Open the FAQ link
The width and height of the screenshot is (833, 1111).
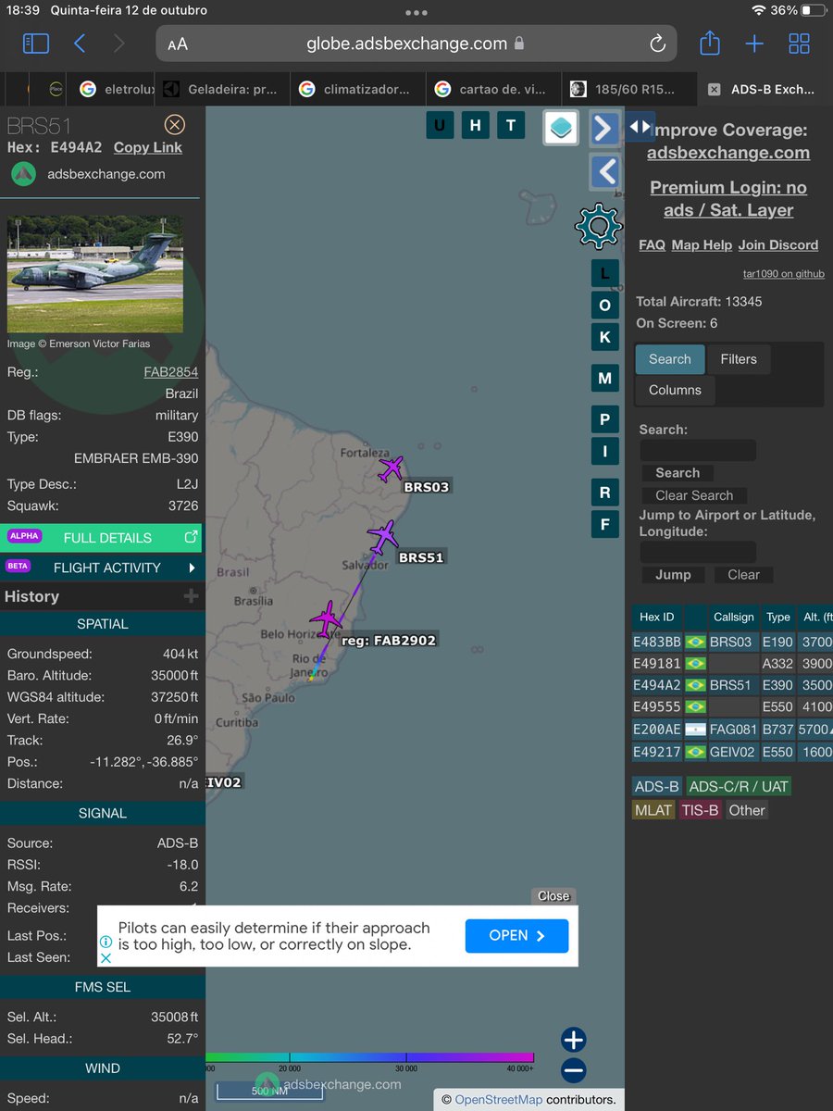(652, 244)
